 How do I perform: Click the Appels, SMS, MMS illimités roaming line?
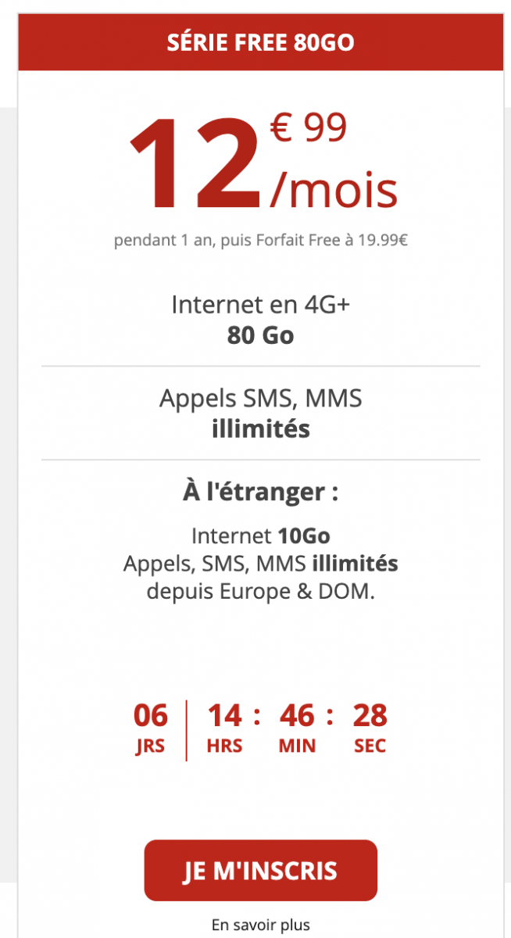[x=260, y=564]
